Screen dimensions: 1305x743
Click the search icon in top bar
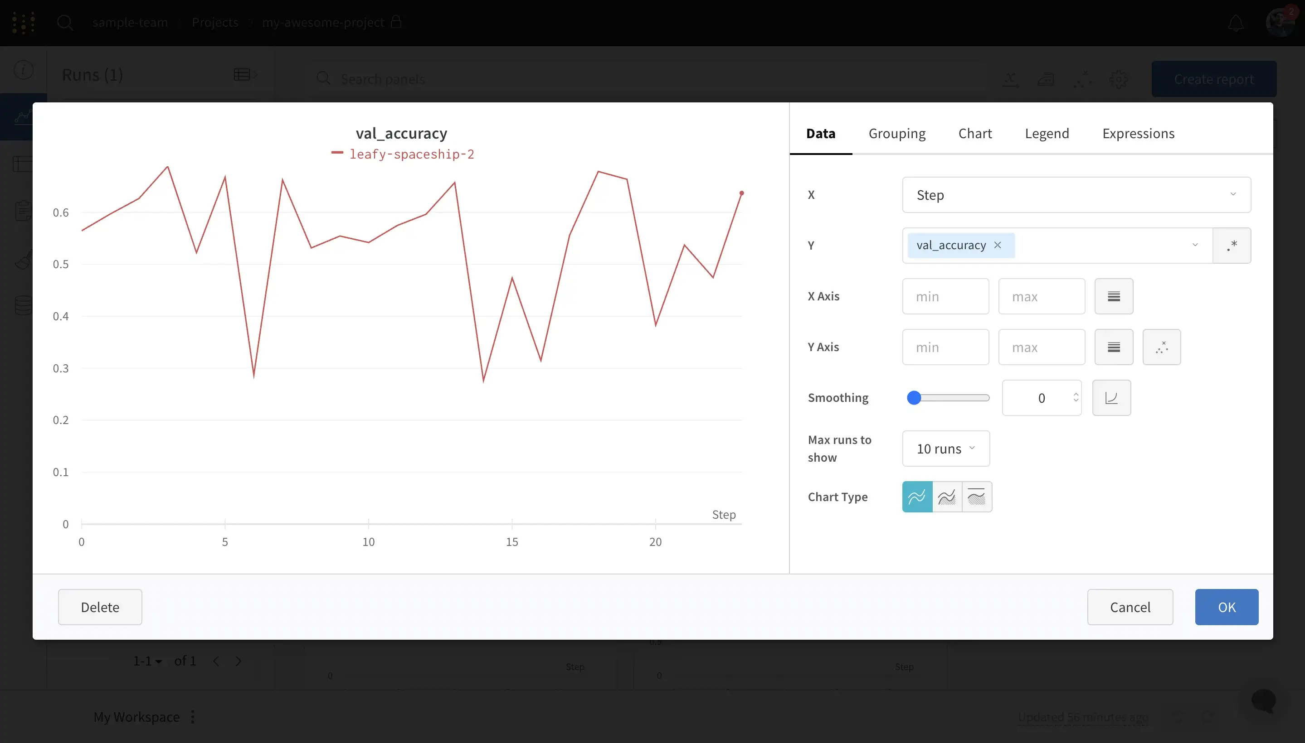click(65, 23)
